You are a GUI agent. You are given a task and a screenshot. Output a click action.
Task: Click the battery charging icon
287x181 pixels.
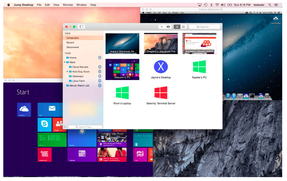tap(229, 5)
